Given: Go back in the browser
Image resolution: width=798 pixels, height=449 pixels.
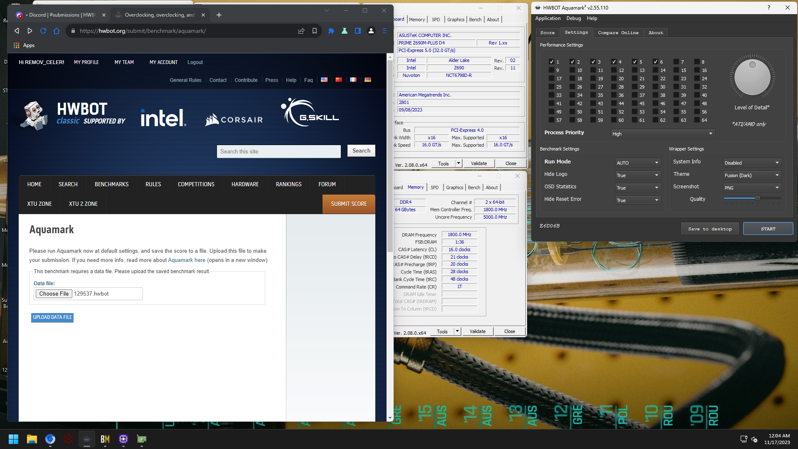Looking at the screenshot, I should pyautogui.click(x=17, y=31).
